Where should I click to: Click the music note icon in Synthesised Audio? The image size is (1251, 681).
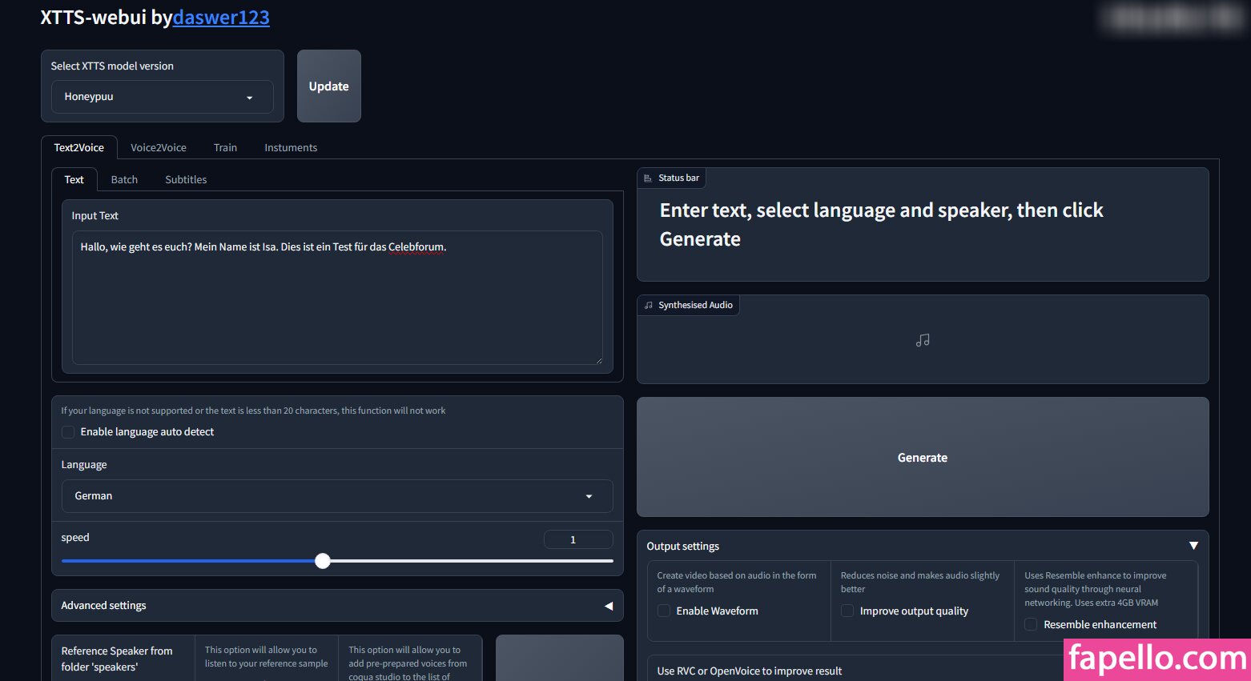[923, 340]
